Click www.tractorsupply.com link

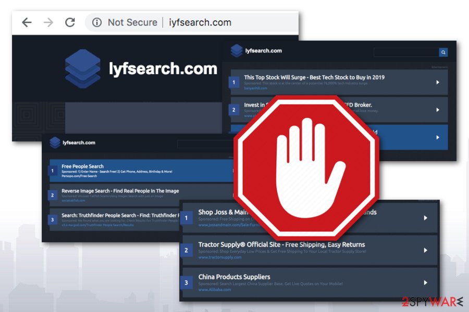pyautogui.click(x=220, y=257)
